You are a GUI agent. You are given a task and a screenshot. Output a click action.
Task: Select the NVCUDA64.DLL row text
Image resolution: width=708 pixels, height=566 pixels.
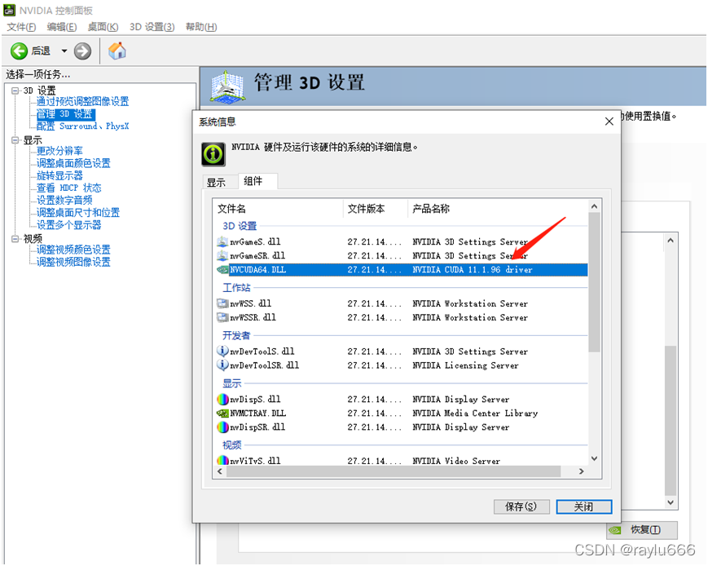(257, 270)
